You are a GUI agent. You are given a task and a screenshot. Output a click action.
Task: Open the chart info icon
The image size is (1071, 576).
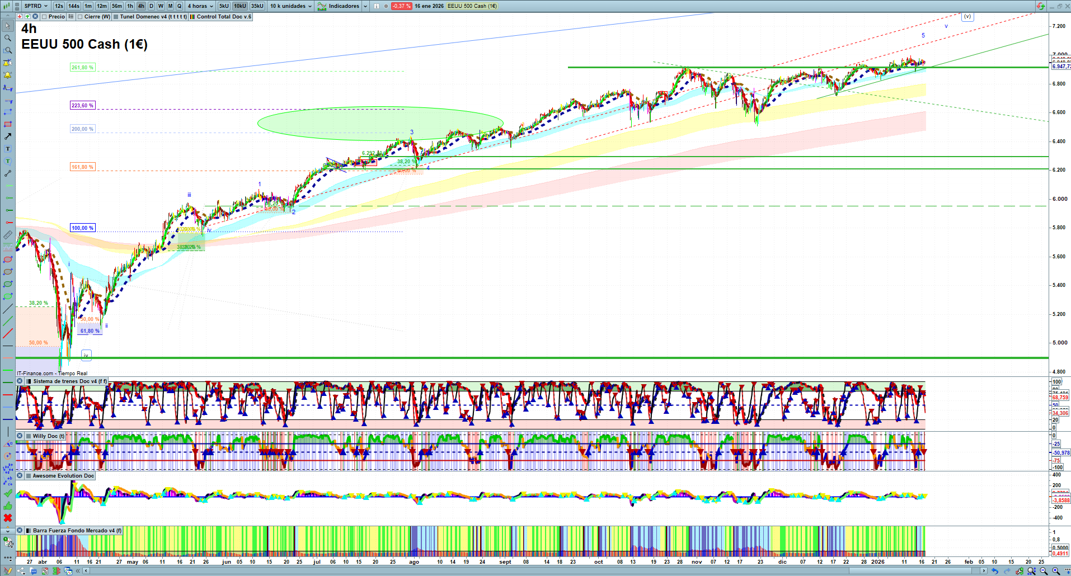click(x=377, y=6)
